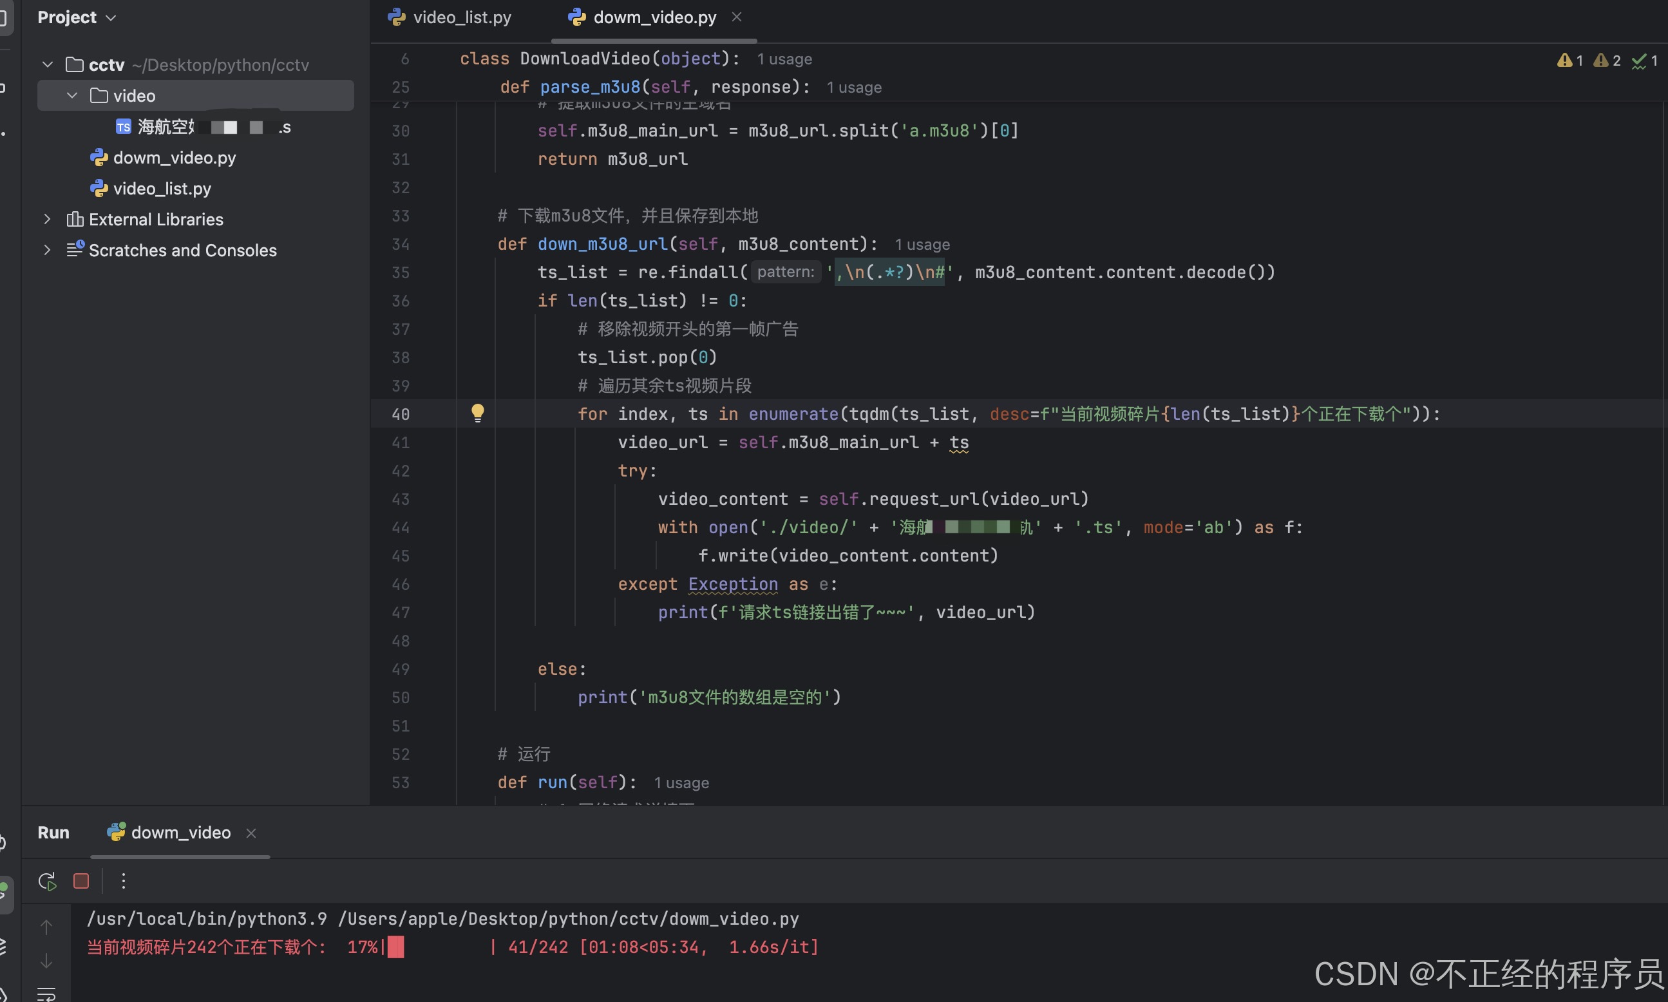Collapse the video folder chevron

click(x=72, y=96)
